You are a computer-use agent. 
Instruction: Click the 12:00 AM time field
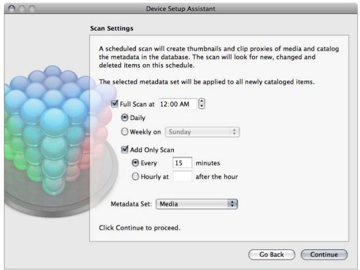coord(178,104)
